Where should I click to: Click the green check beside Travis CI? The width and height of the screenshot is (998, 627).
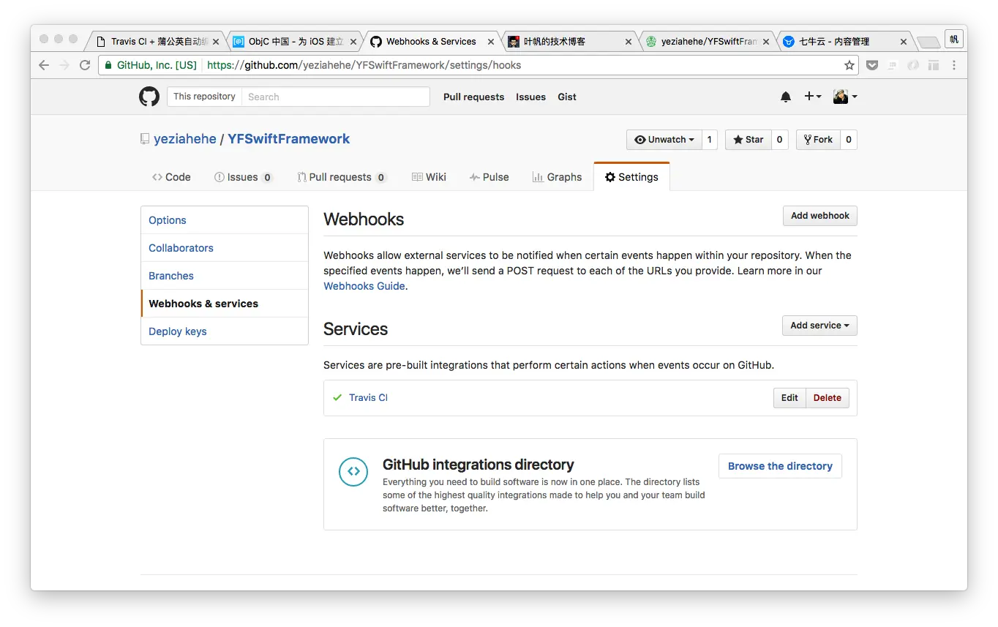click(x=337, y=397)
